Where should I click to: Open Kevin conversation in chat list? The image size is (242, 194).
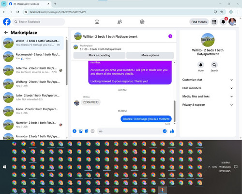[33, 111]
